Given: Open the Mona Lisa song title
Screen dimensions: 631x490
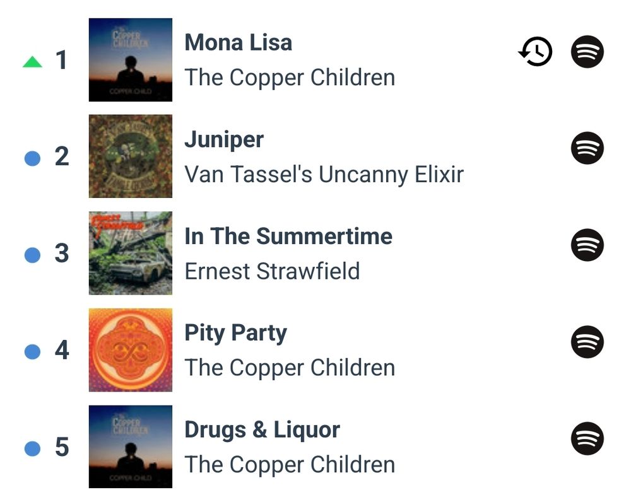Looking at the screenshot, I should coord(238,43).
